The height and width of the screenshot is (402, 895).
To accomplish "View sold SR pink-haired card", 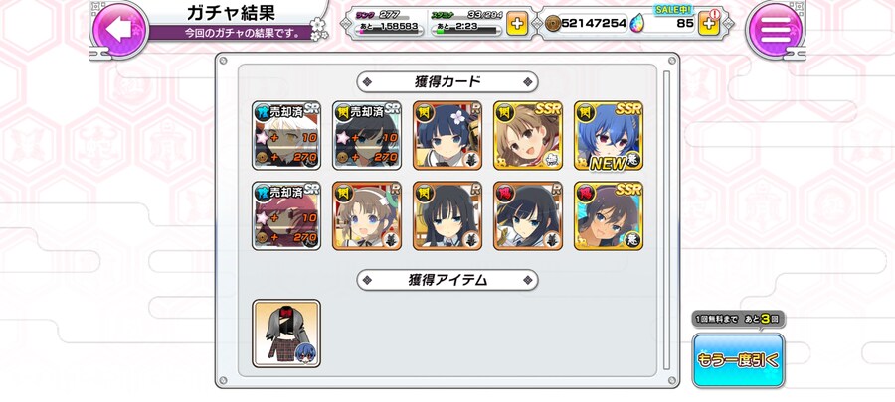I will [286, 215].
